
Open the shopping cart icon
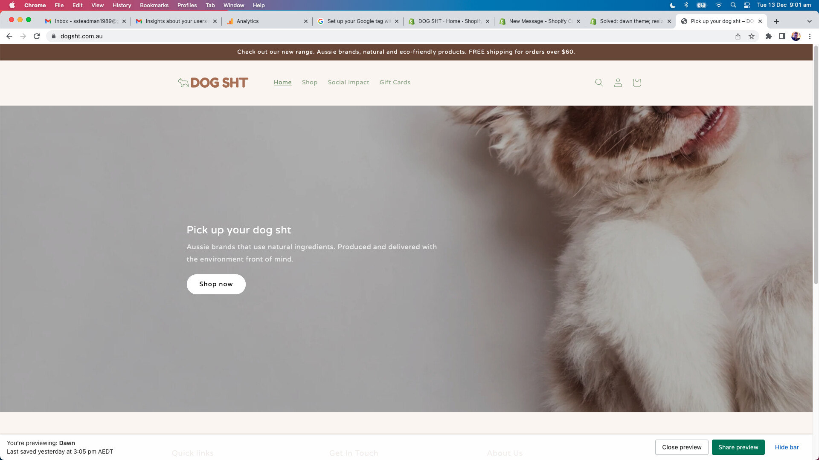(637, 83)
